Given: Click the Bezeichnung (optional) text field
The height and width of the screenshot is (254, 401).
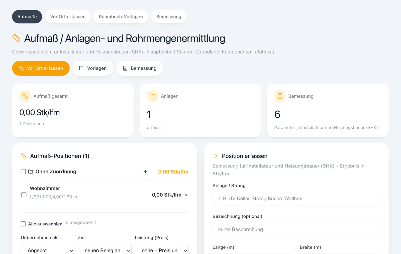Looking at the screenshot, I should (x=296, y=230).
